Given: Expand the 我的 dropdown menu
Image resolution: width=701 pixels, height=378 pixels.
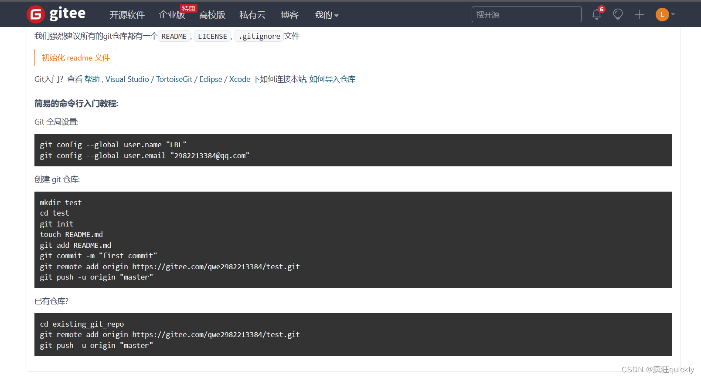Looking at the screenshot, I should [327, 15].
